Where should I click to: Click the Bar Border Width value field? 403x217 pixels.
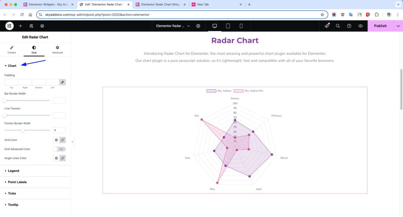(x=59, y=100)
